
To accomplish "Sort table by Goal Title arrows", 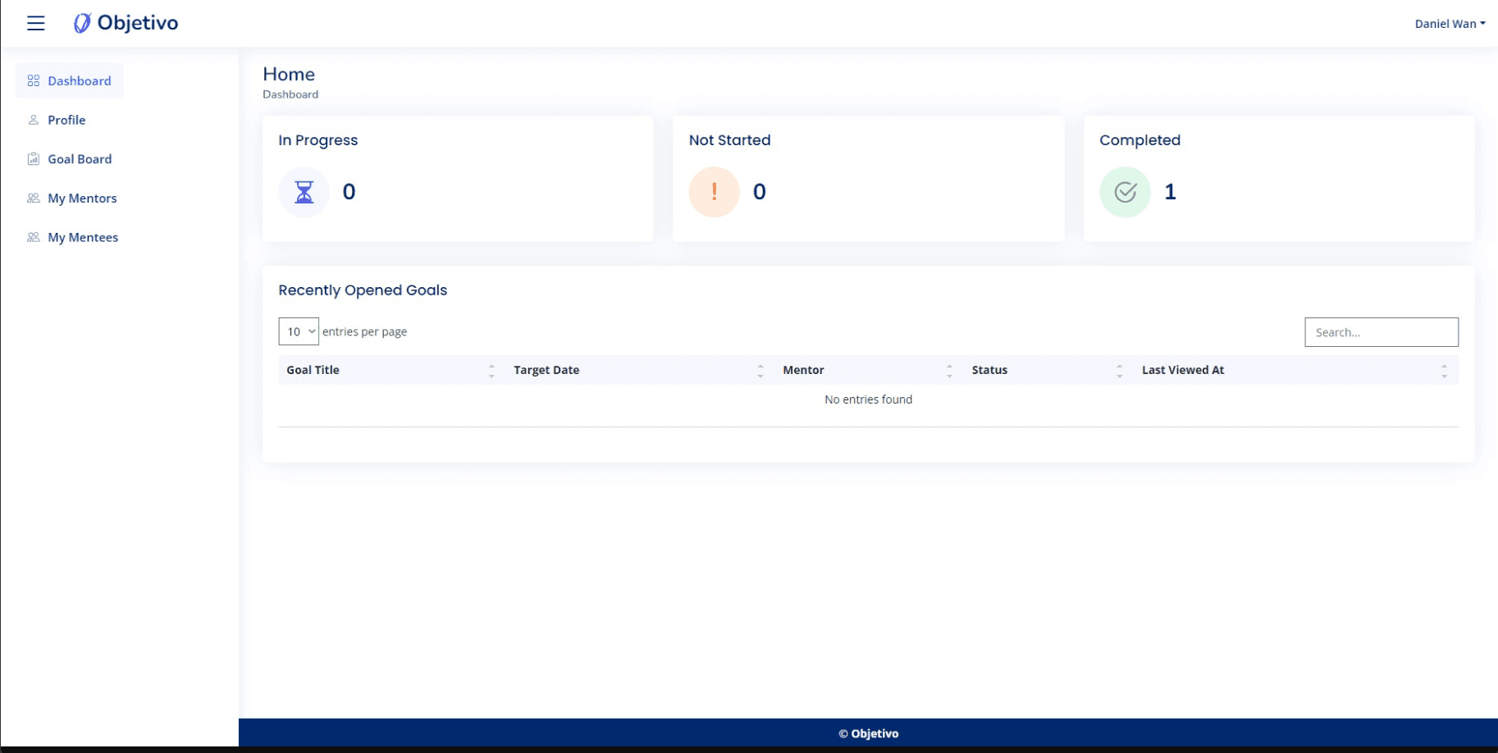I will [x=491, y=371].
